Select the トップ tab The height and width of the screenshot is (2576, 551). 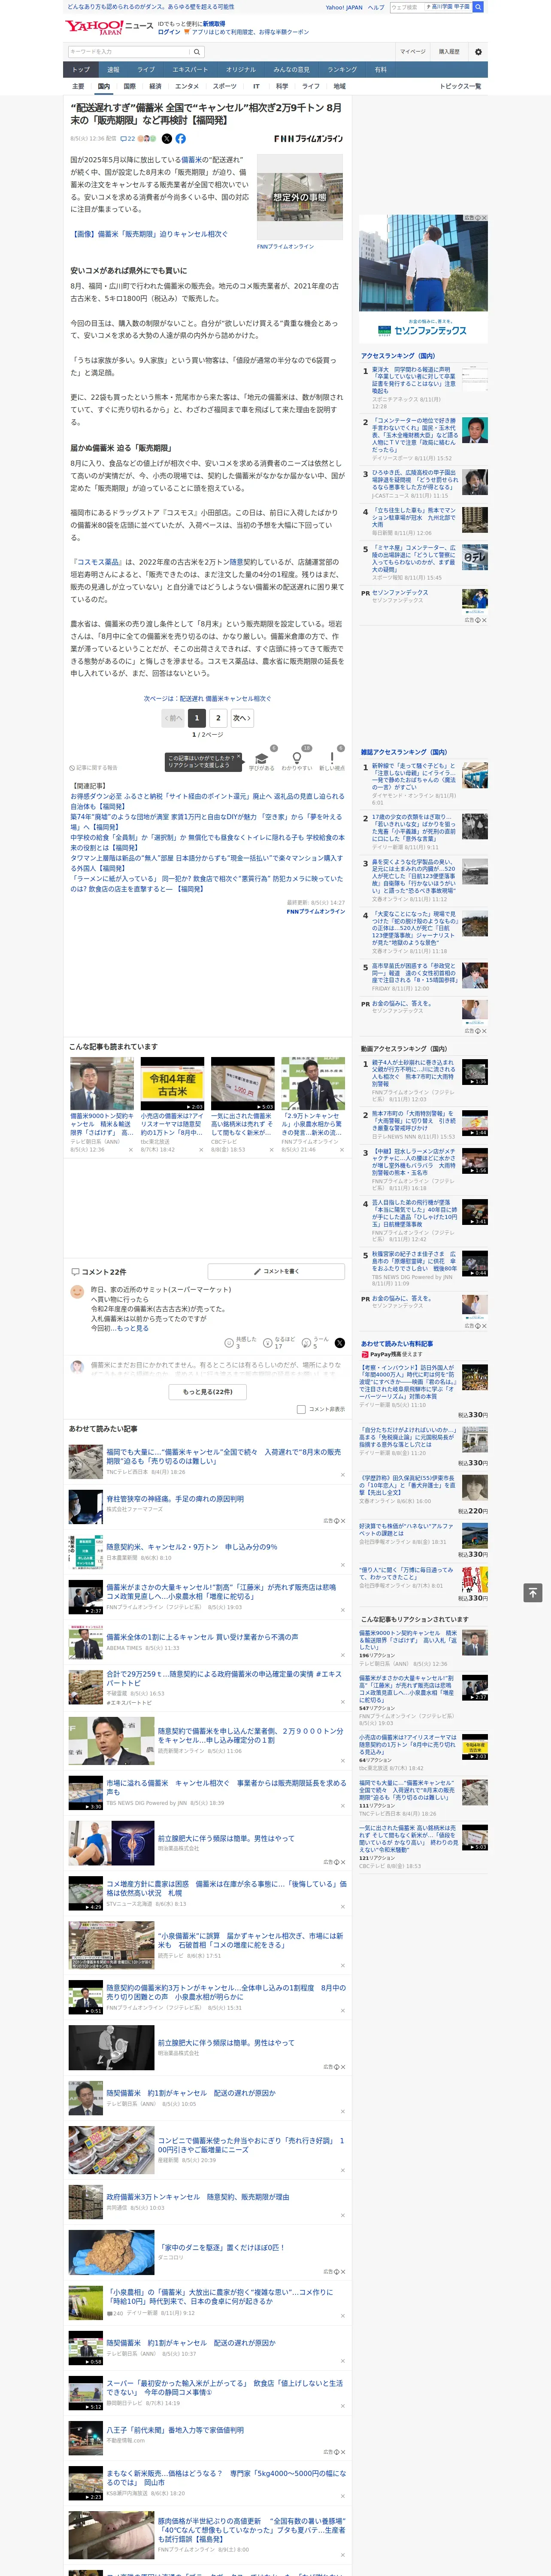[x=81, y=70]
